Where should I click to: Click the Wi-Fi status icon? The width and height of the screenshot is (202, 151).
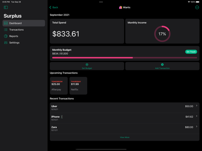pos(189,2)
